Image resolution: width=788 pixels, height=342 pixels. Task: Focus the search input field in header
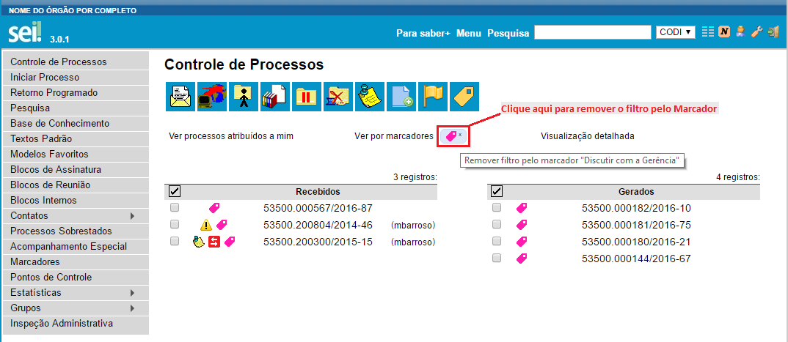(x=593, y=32)
